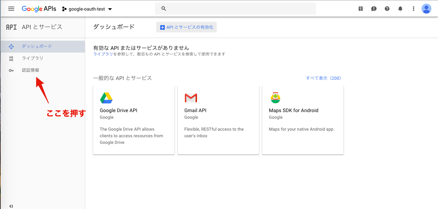
Task: Toggle the navigation hamburger menu
Action: point(11,9)
